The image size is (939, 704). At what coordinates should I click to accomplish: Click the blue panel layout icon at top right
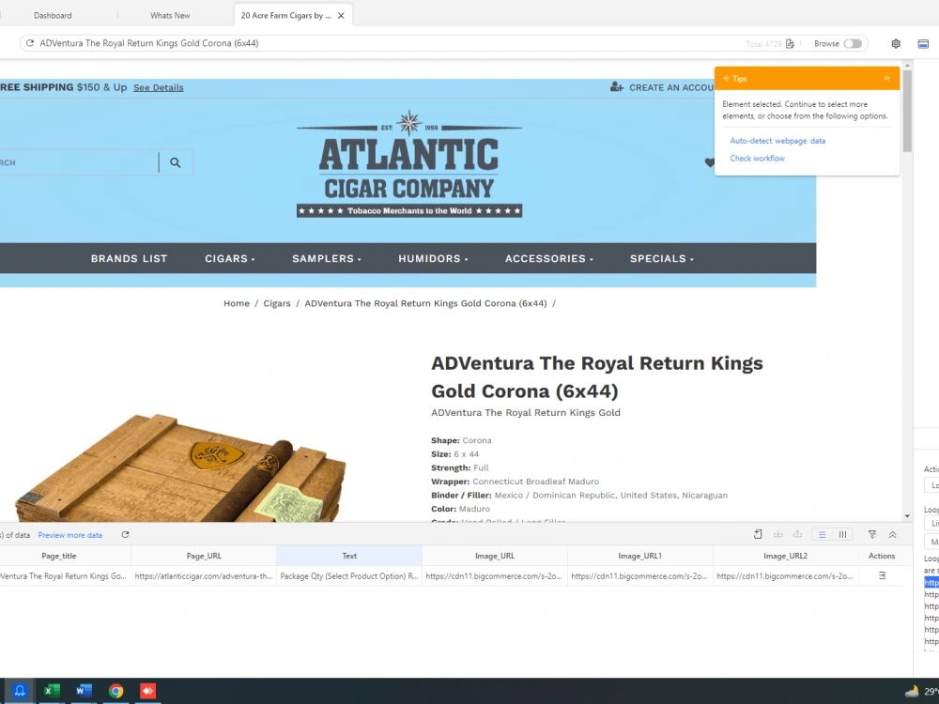(x=923, y=44)
